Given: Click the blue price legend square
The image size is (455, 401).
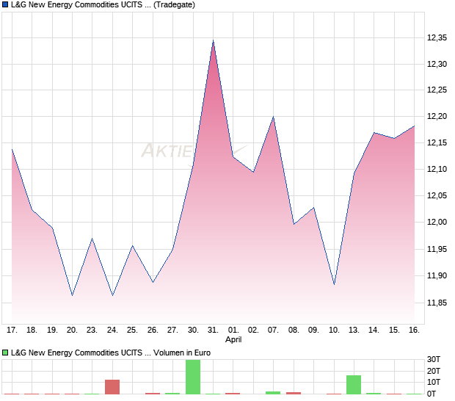Looking at the screenshot, I should 5,4.
